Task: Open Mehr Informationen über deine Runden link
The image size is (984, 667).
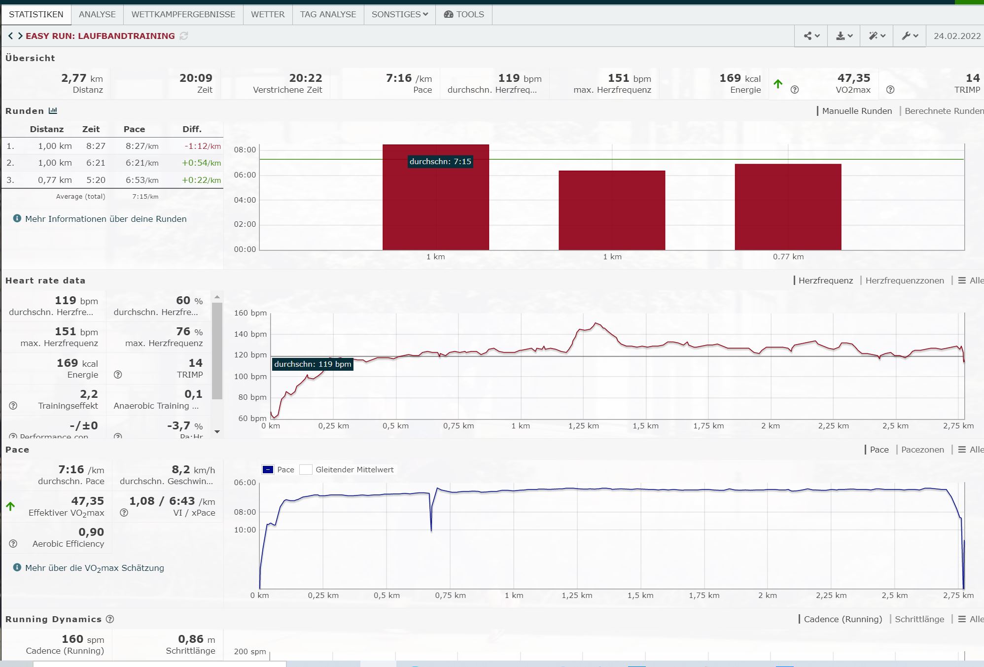Action: pyautogui.click(x=105, y=219)
